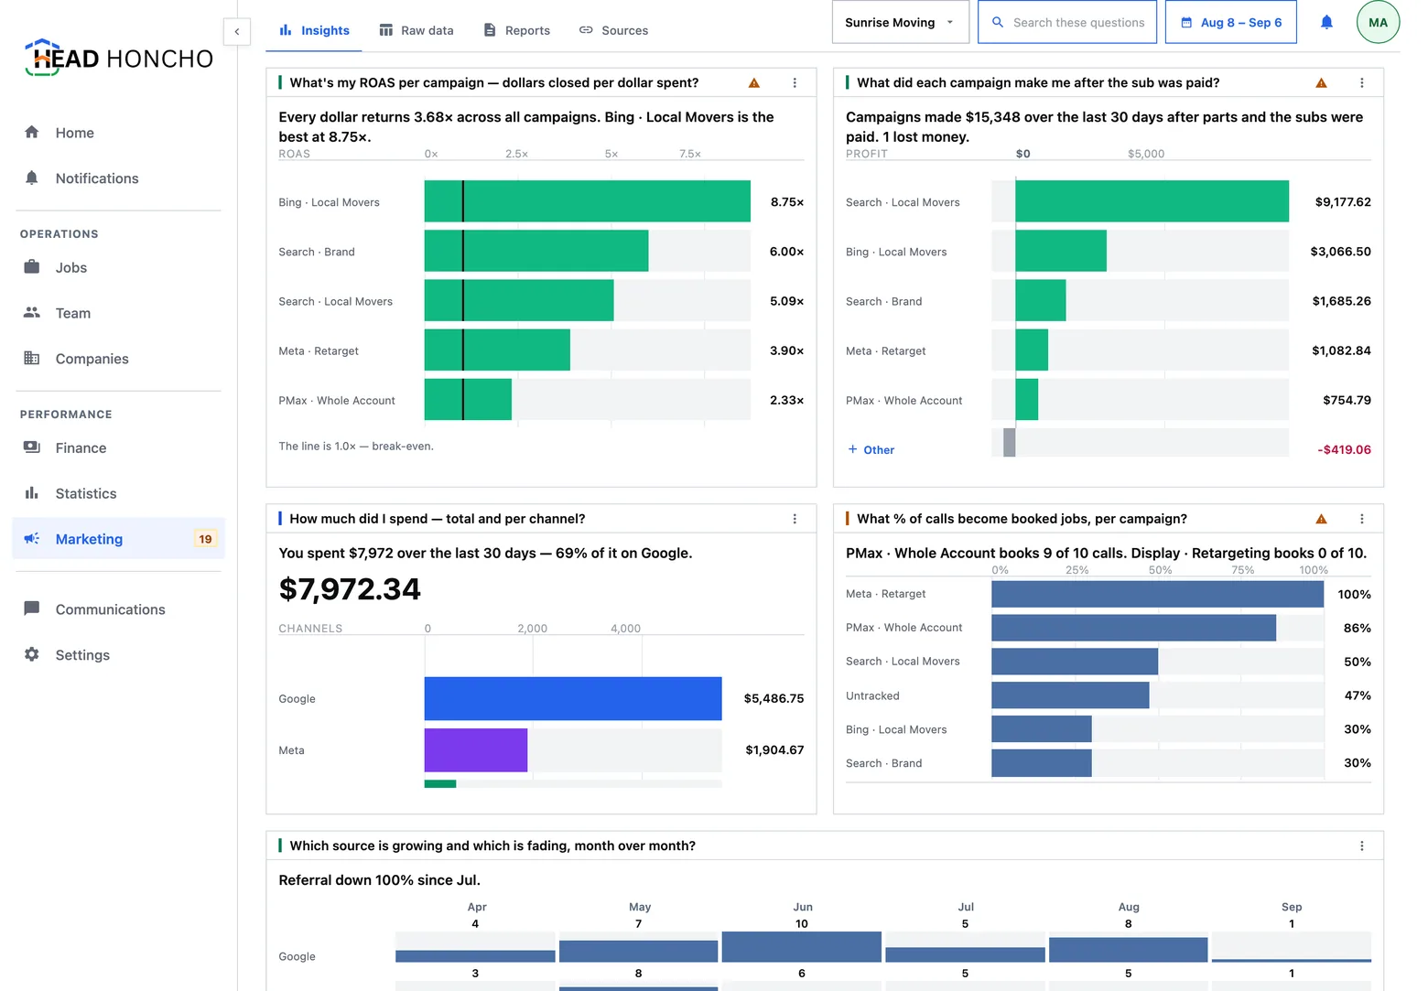Click the bell notification icon in the header
The image size is (1428, 991).
click(1326, 22)
